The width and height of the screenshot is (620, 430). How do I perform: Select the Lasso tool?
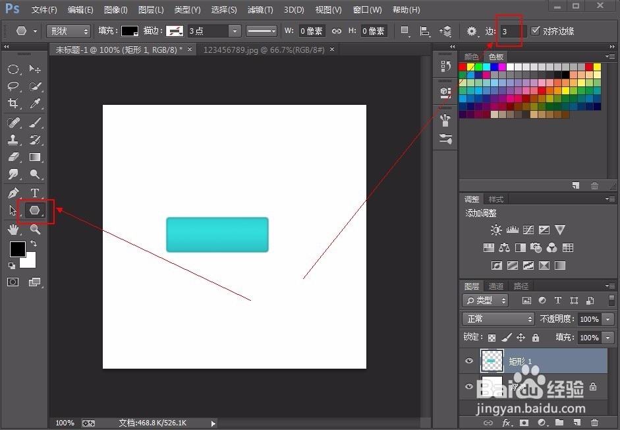point(13,86)
